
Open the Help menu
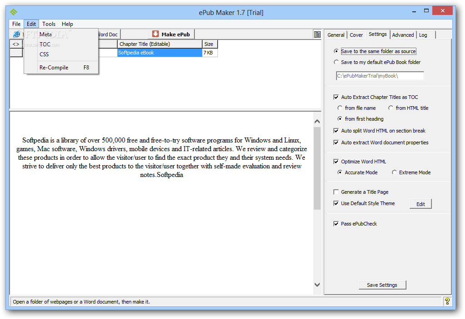(x=67, y=24)
